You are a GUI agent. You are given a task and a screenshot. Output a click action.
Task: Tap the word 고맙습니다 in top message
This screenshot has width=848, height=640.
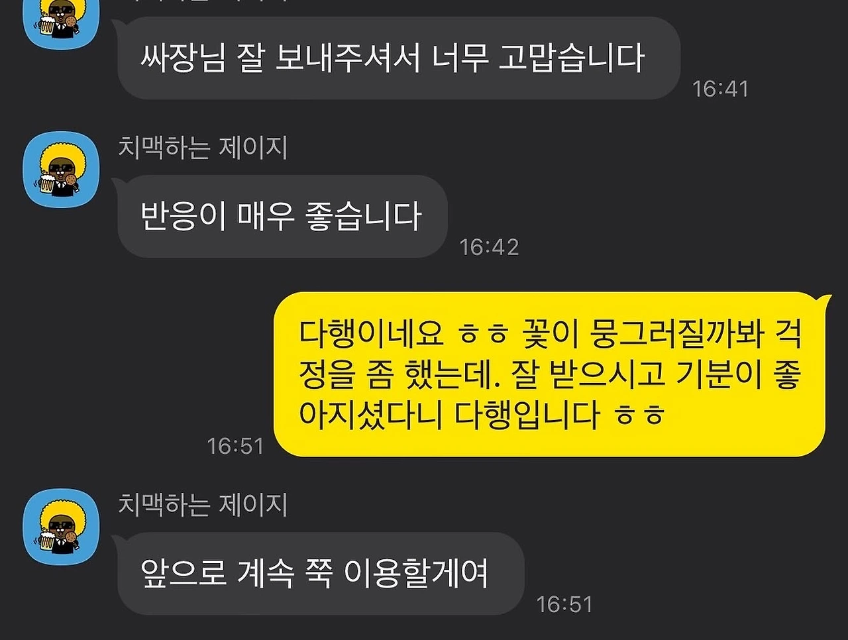(571, 58)
